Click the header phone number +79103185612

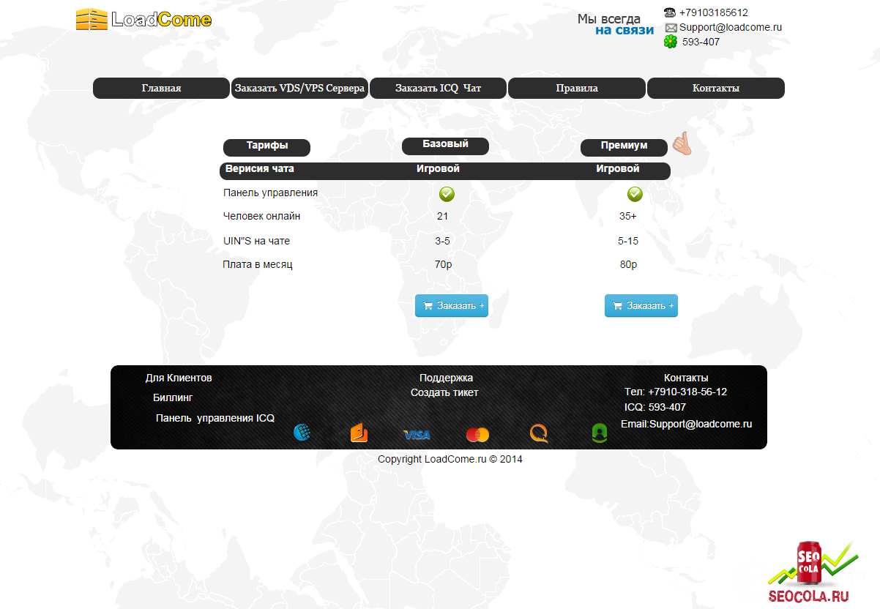714,12
